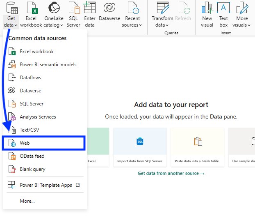
Task: Click the Text/CSV document icon in menu
Action: (x=12, y=130)
